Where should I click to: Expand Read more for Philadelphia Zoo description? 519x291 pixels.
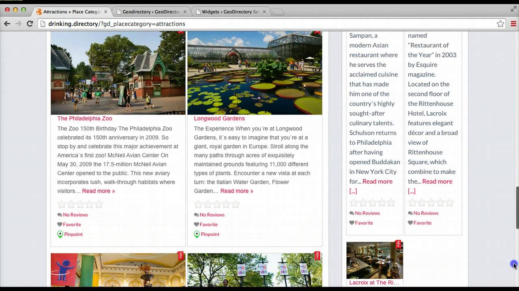point(98,191)
